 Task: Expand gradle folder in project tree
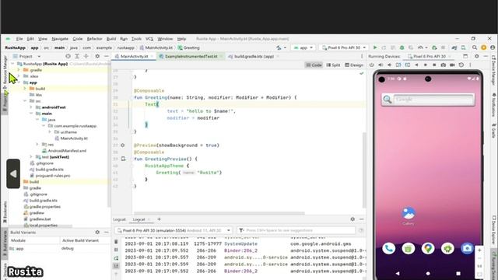click(x=19, y=70)
